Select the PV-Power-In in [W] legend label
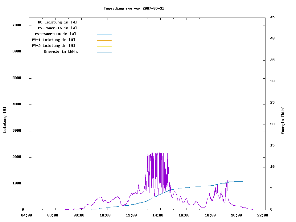Viewport: 296px width, 222px height. click(x=57, y=28)
